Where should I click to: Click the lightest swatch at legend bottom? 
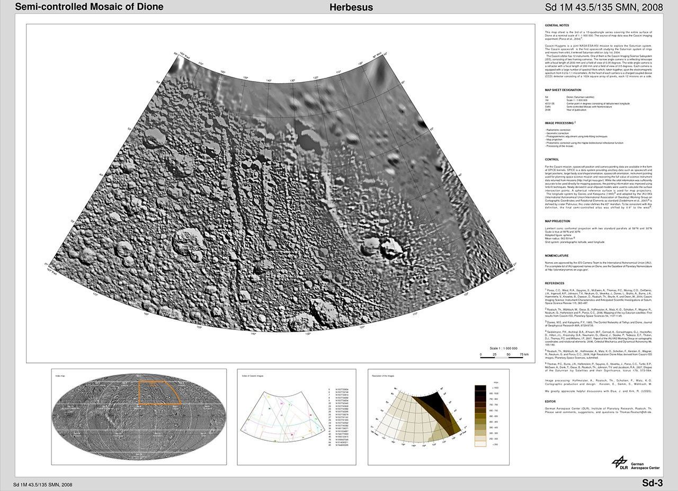[480, 444]
